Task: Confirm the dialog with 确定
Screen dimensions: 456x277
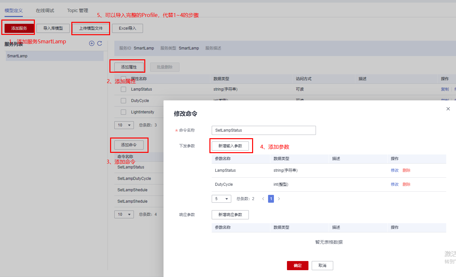Action: point(298,266)
